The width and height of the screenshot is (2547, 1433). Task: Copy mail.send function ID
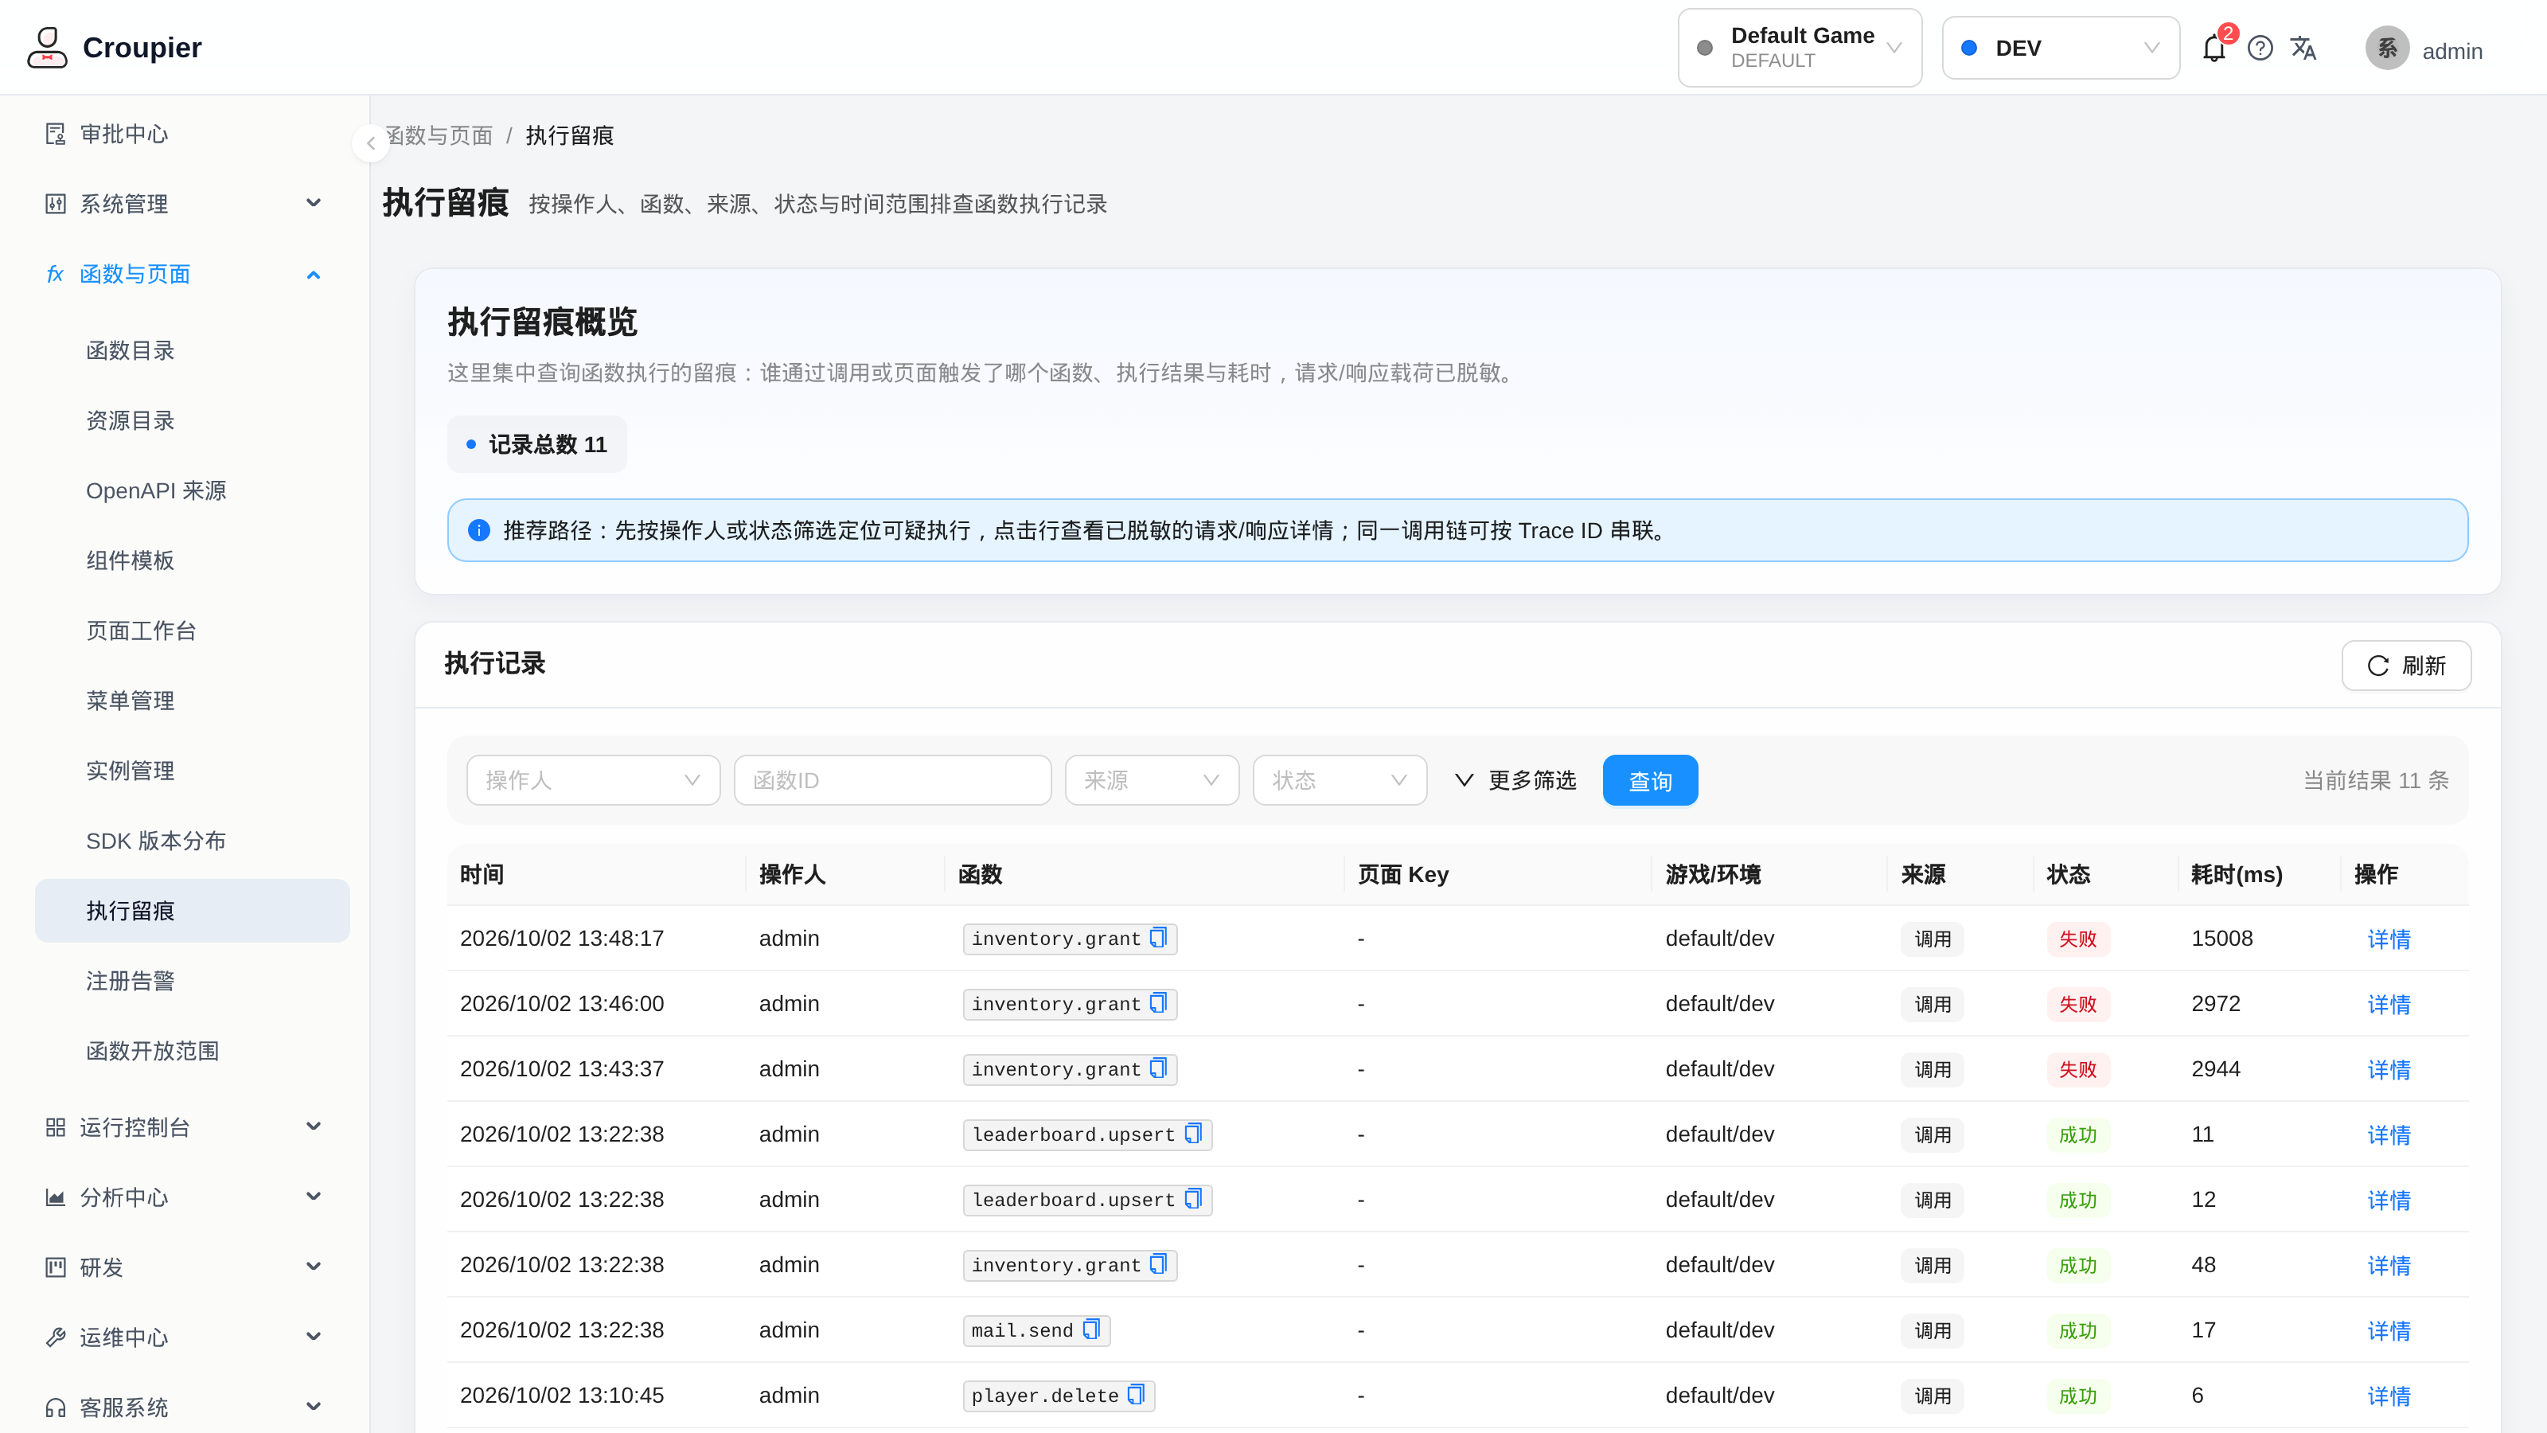[1090, 1330]
